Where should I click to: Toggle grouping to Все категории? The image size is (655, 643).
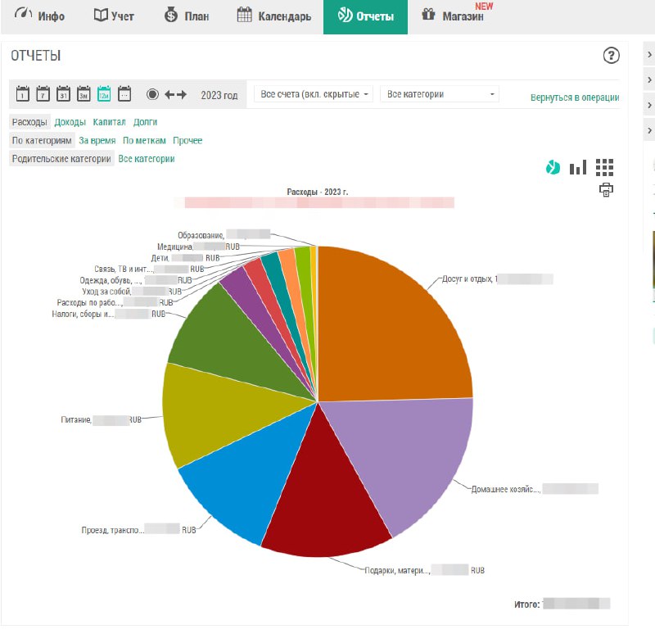pyautogui.click(x=147, y=159)
